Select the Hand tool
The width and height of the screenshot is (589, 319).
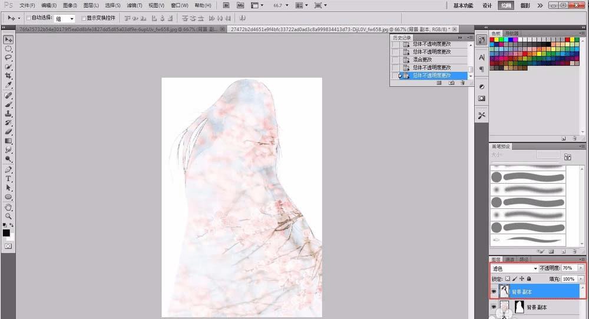[x=9, y=207]
